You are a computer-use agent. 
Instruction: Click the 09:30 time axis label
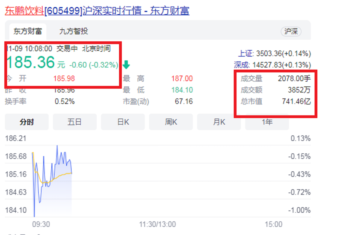click(41, 224)
